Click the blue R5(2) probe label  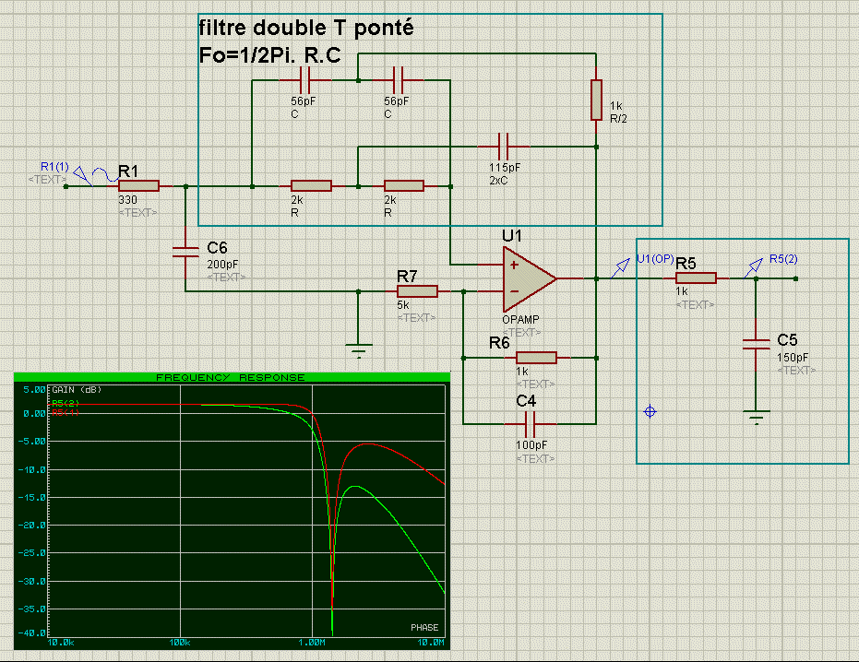coord(783,259)
